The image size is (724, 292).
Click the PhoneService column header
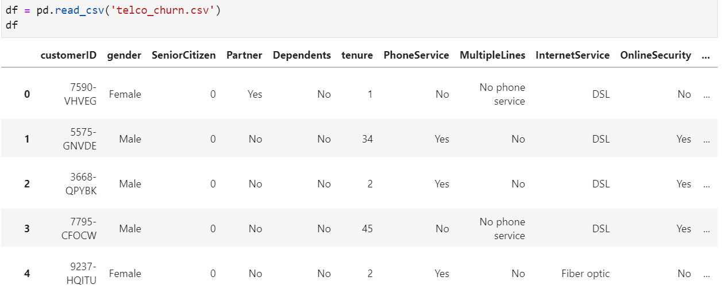coord(416,55)
